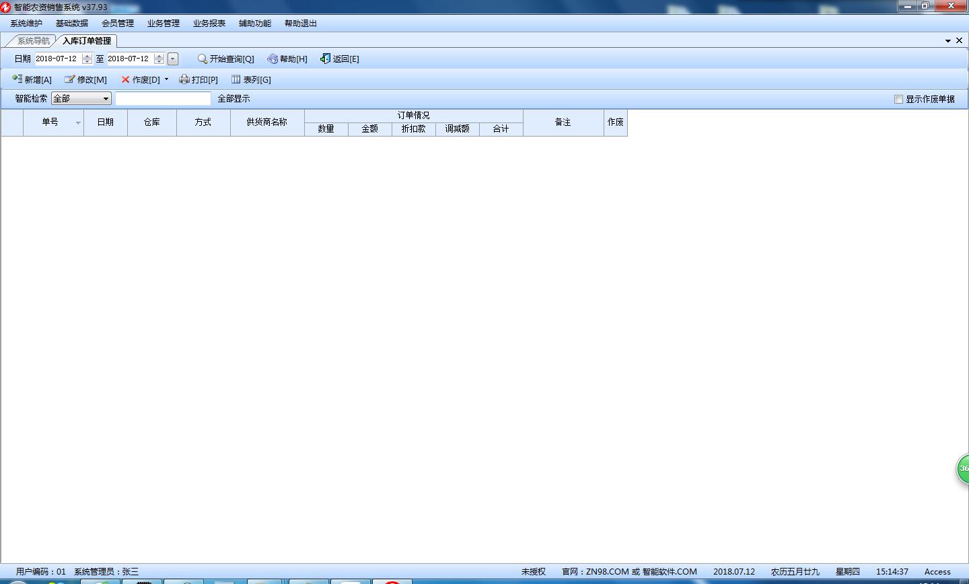Add a new order with 新增[A]
The height and width of the screenshot is (584, 969).
pyautogui.click(x=32, y=79)
